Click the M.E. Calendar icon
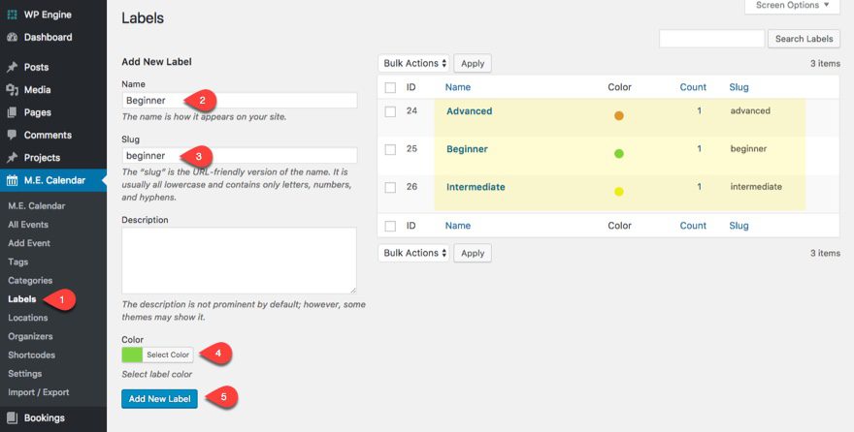 point(12,180)
